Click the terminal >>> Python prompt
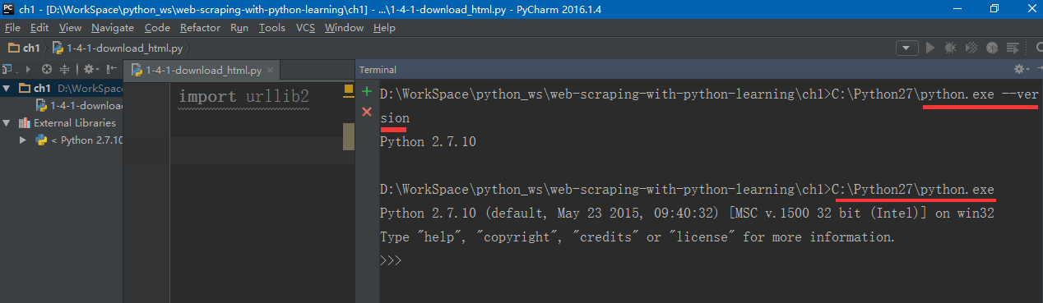Viewport: 1043px width, 303px height. click(391, 259)
